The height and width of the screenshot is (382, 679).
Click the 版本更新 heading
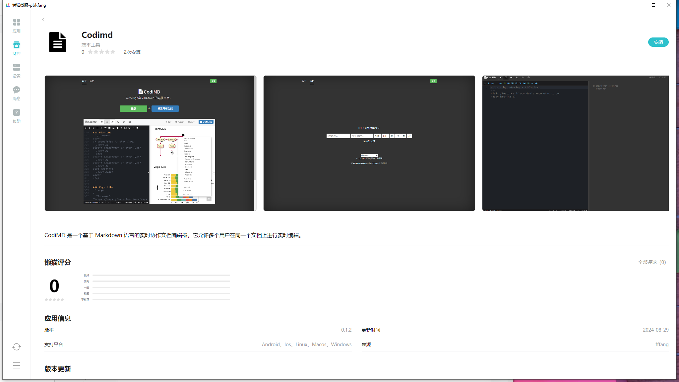point(58,369)
